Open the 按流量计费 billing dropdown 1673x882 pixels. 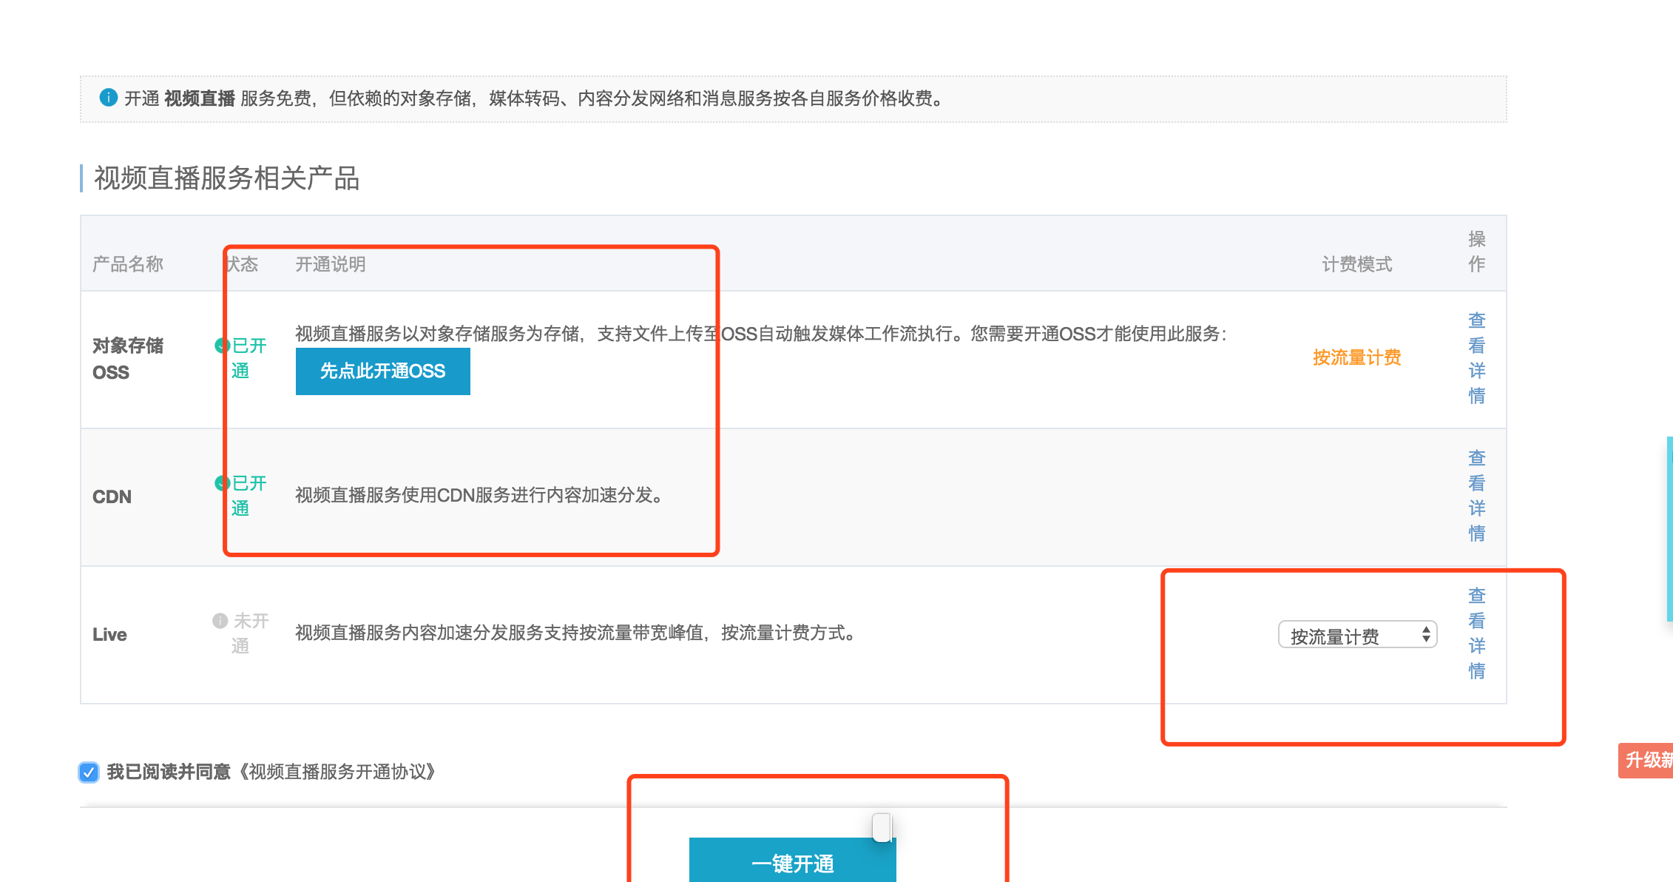point(1357,635)
